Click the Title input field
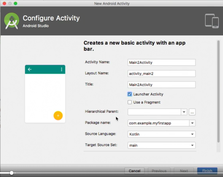 click(x=162, y=85)
